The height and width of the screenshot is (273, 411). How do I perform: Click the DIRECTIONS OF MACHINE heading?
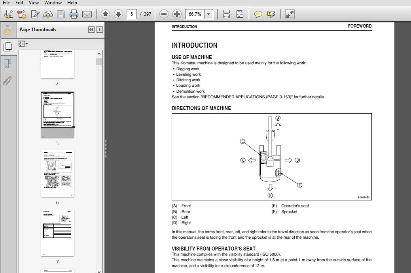click(201, 108)
